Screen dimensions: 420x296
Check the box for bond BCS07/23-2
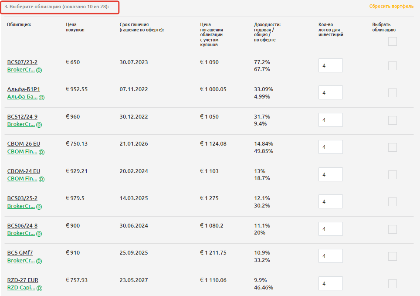(393, 66)
